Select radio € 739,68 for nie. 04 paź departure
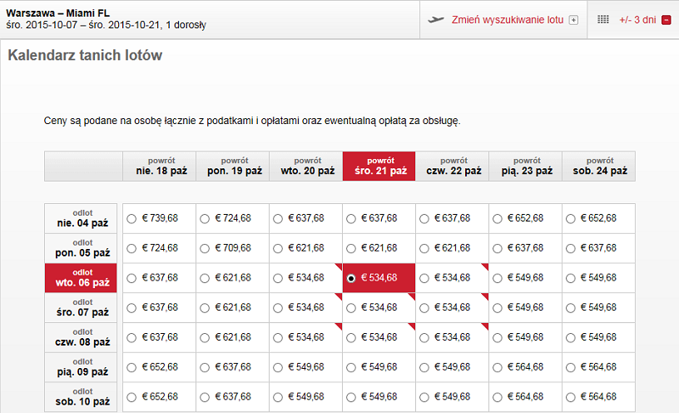 coord(131,219)
